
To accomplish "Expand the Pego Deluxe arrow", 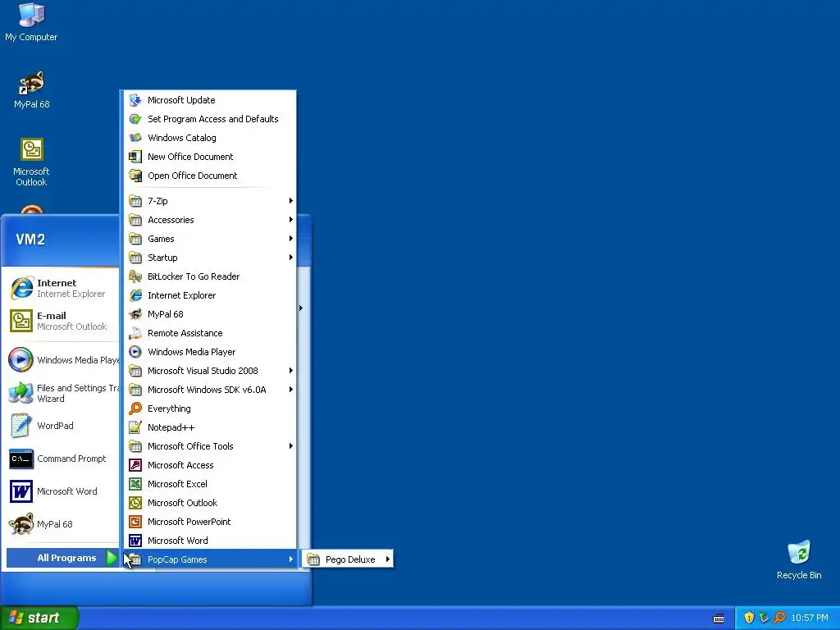I will pyautogui.click(x=387, y=559).
